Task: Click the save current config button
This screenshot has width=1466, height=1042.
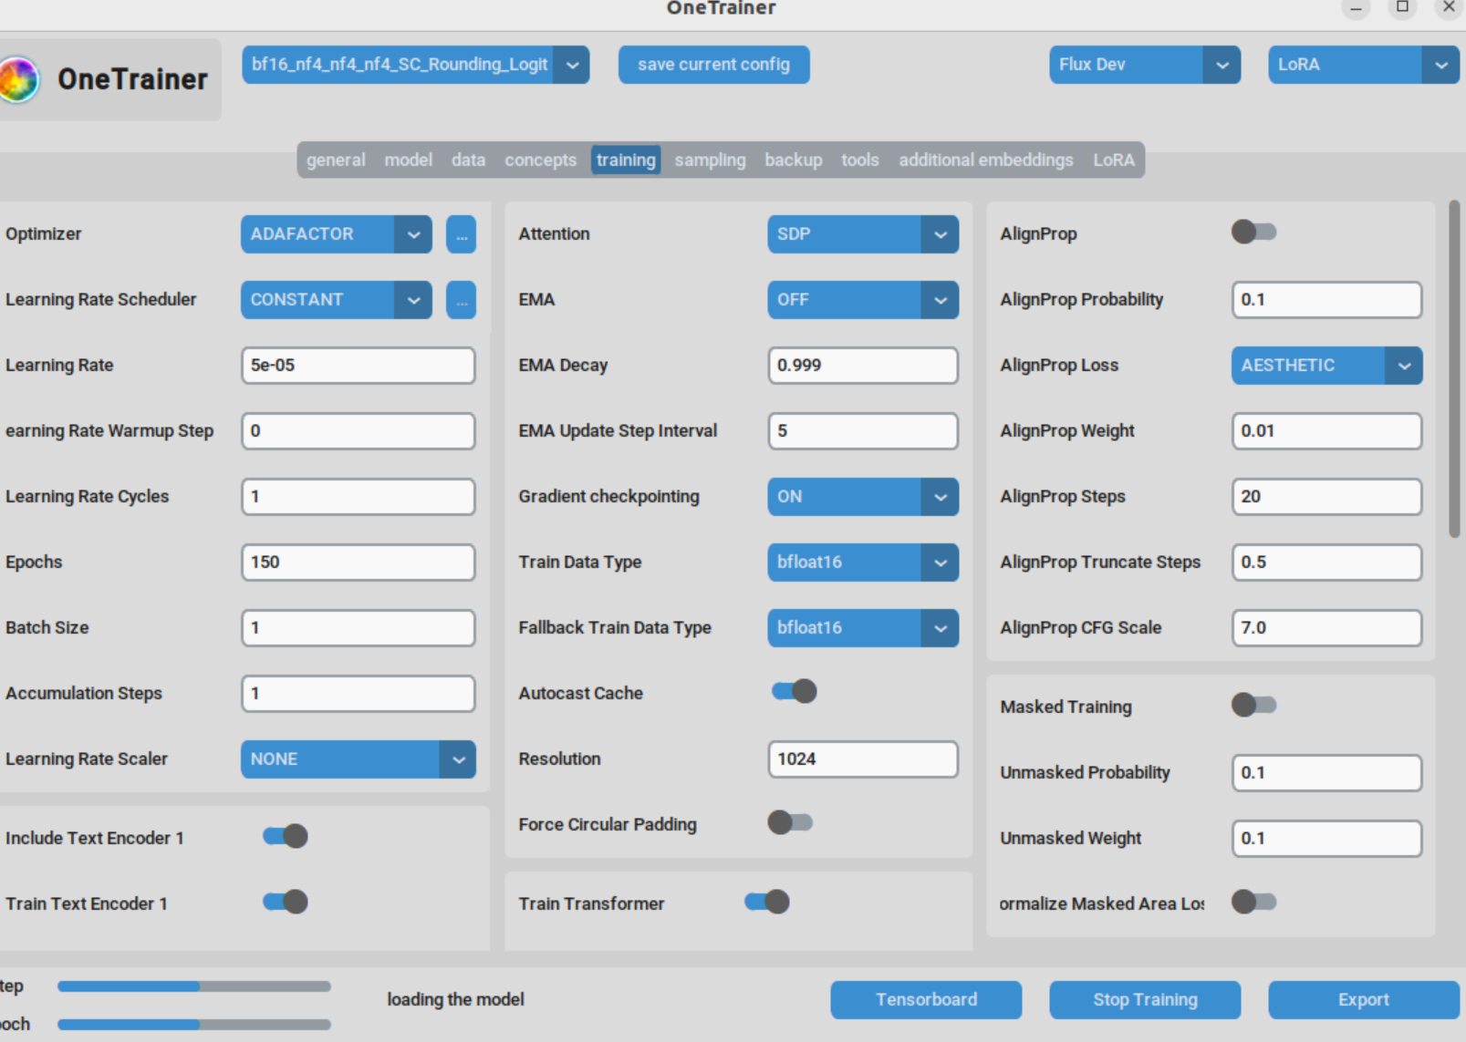Action: tap(714, 65)
